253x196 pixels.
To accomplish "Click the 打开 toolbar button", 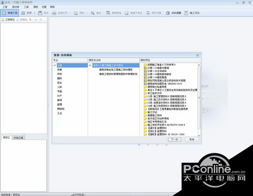I will pyautogui.click(x=27, y=13).
